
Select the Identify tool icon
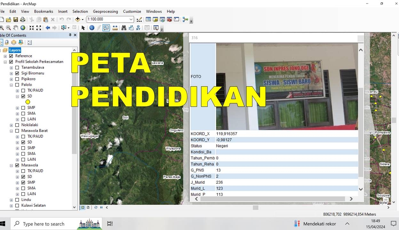click(92, 28)
